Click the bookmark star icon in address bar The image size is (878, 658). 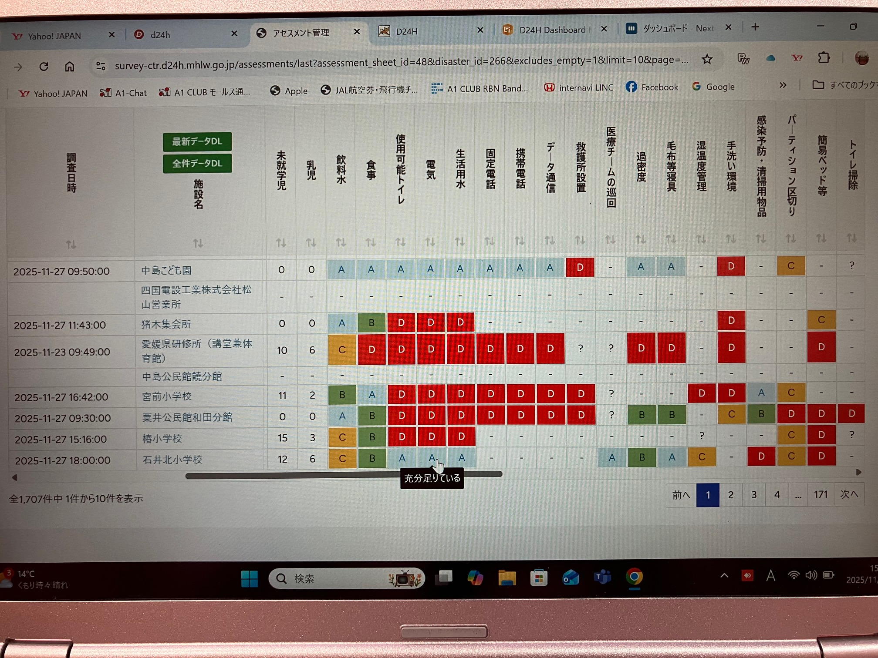pyautogui.click(x=707, y=60)
